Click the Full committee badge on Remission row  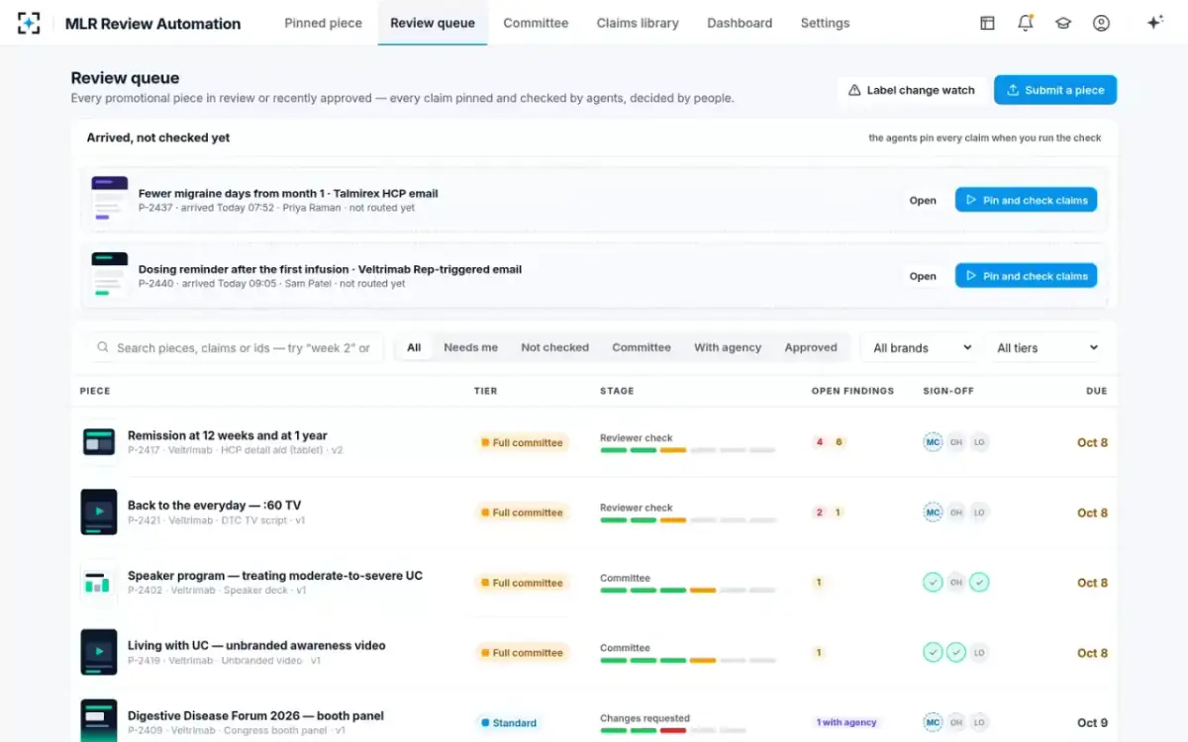pyautogui.click(x=522, y=442)
